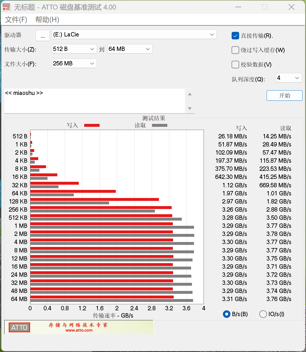
Task: Open the 文件(F) menu
Action: pos(16,20)
